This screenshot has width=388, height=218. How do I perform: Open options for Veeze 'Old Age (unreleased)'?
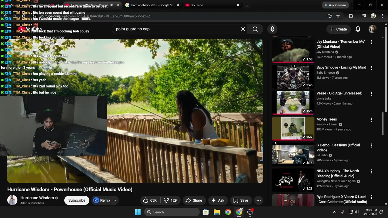click(371, 94)
